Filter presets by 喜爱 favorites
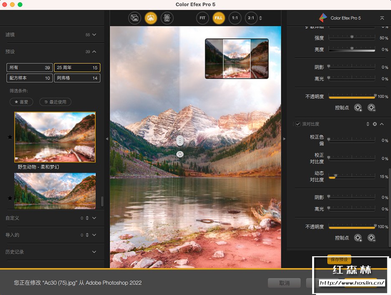 21,102
